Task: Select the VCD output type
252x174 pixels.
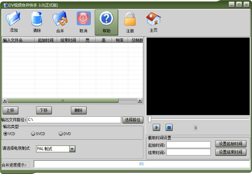Action: pos(6,134)
